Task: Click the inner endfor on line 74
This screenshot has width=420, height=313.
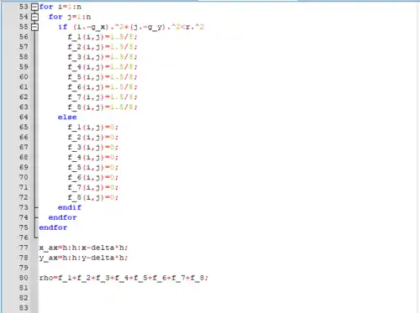Action: click(62, 217)
